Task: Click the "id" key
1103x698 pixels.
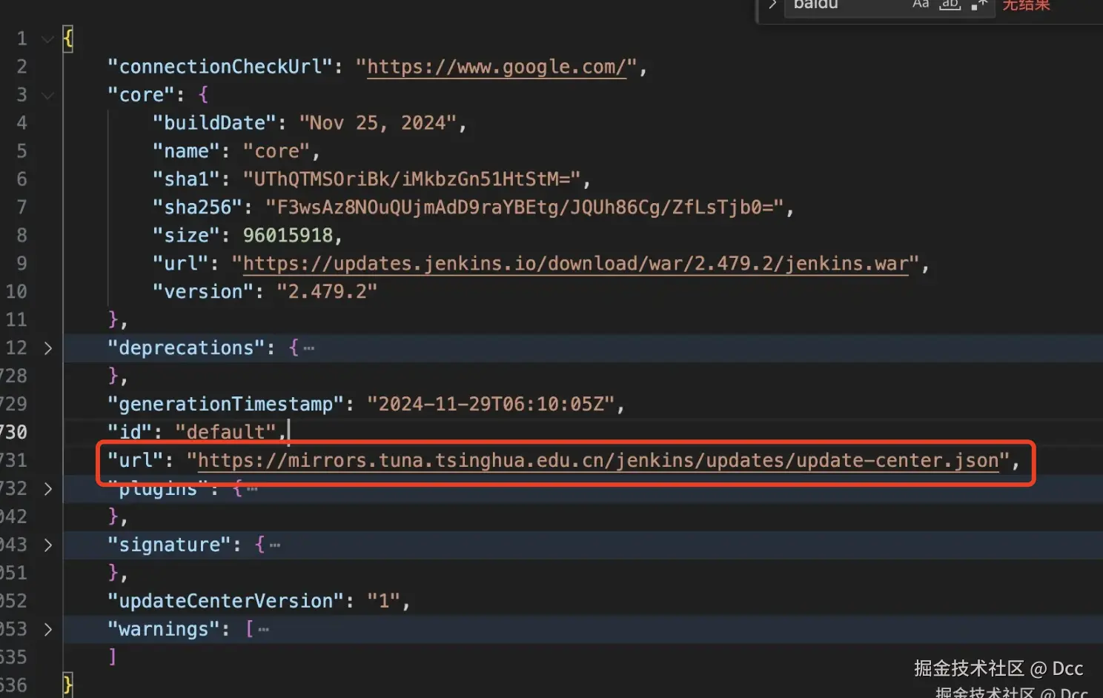Action: tap(130, 433)
